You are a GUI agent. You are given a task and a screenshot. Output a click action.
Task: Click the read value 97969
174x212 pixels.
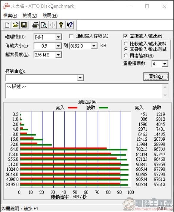pos(159,164)
